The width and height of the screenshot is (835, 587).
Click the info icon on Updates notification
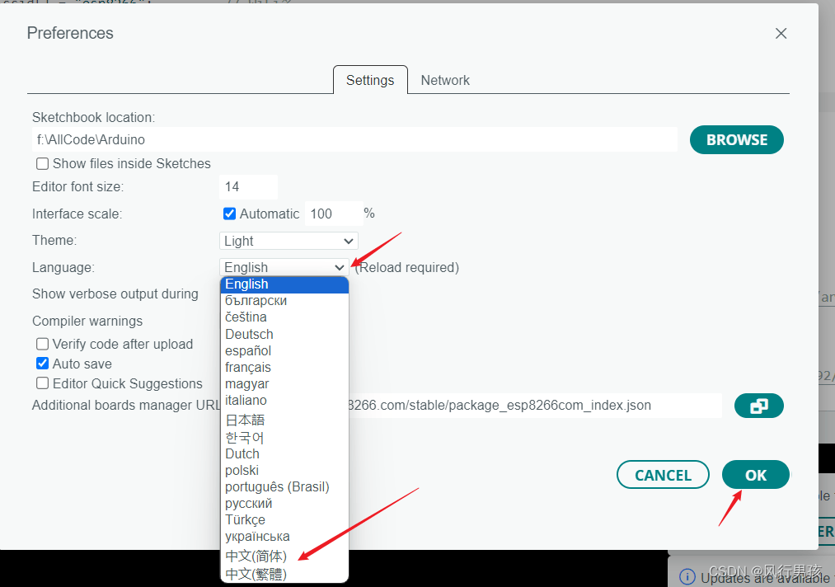coord(687,577)
